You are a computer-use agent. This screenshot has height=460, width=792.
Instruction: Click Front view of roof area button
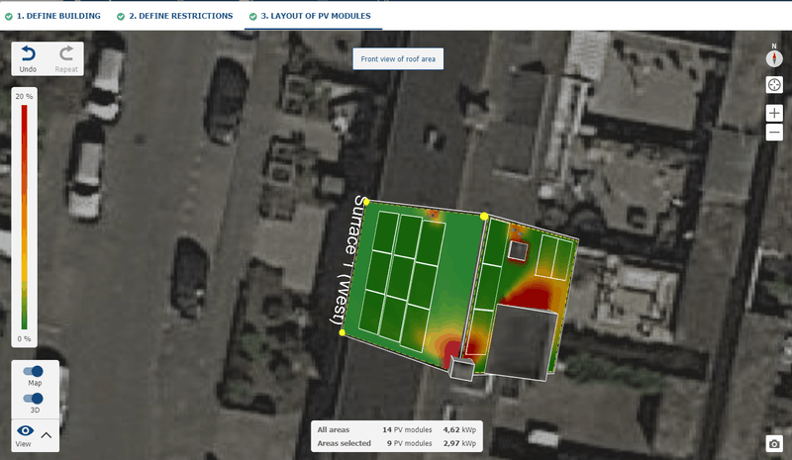[x=398, y=59]
